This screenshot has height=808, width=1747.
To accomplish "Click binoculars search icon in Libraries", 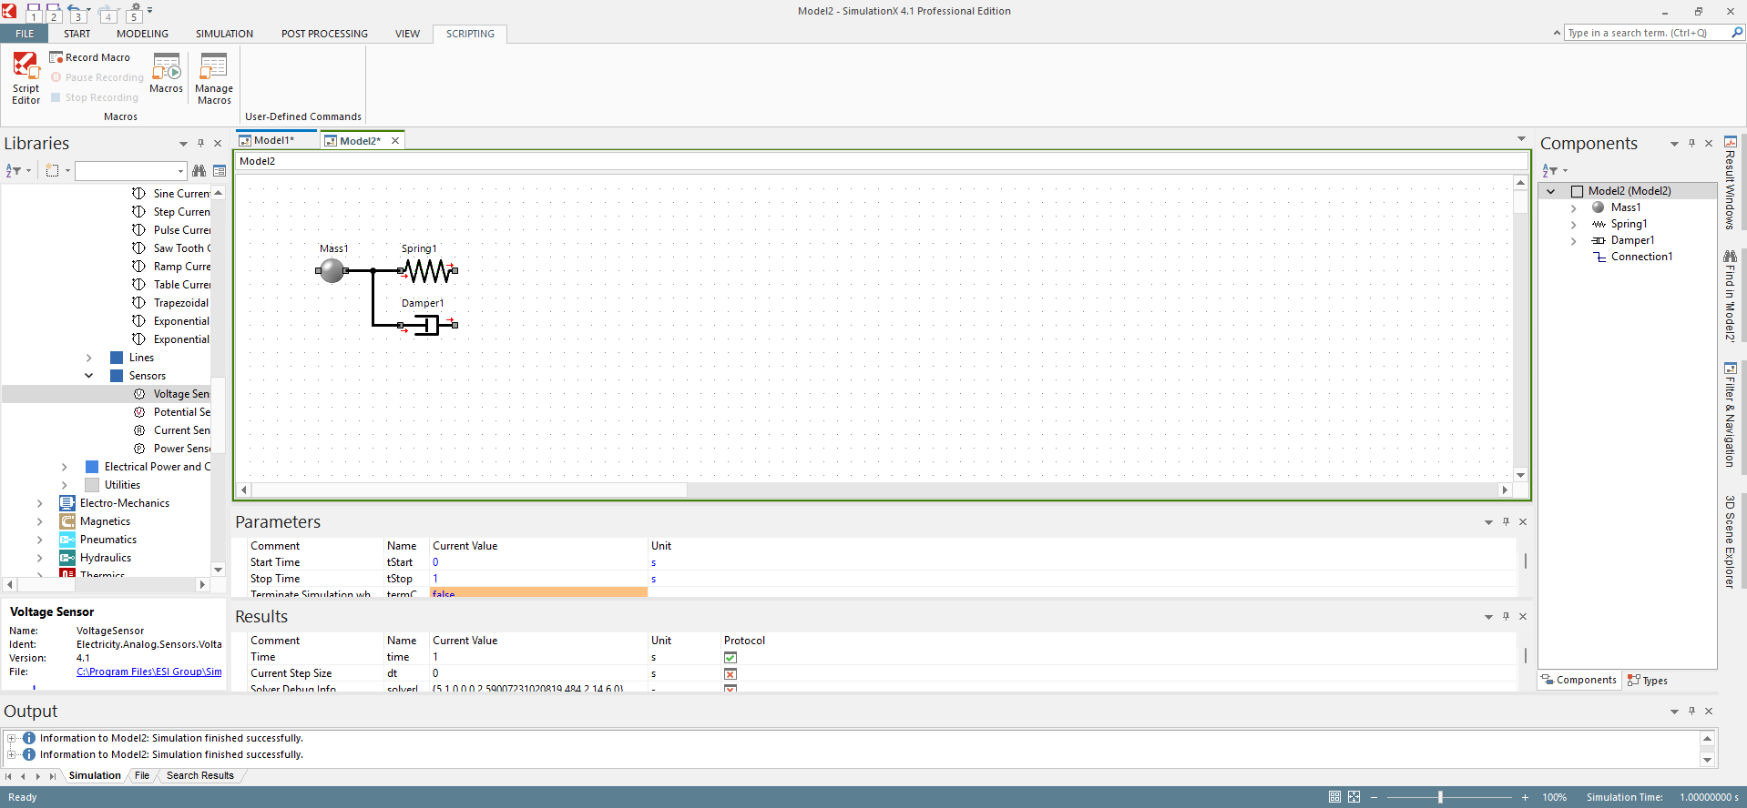I will [x=199, y=171].
